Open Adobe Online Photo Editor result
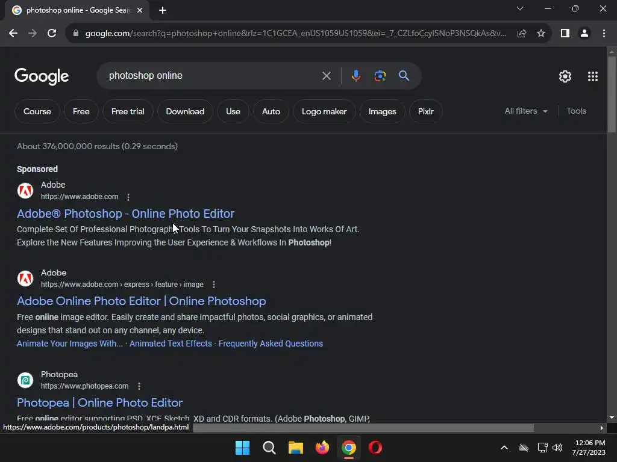 pyautogui.click(x=141, y=301)
